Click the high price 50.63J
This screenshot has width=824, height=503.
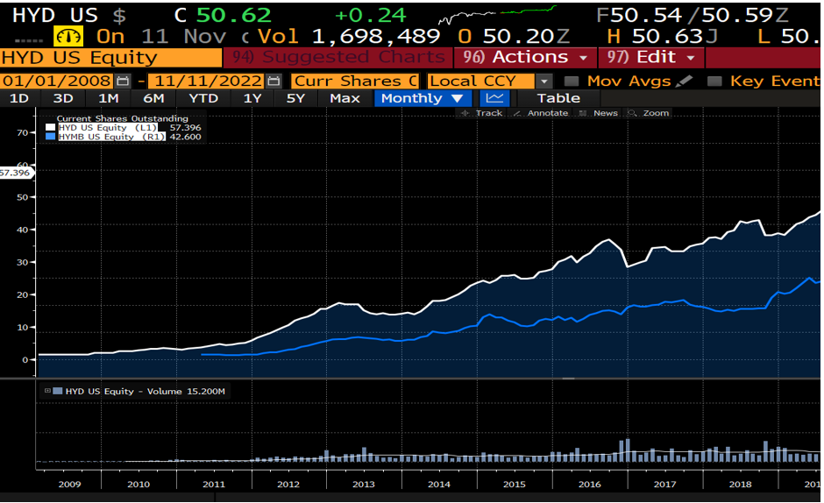pyautogui.click(x=675, y=36)
